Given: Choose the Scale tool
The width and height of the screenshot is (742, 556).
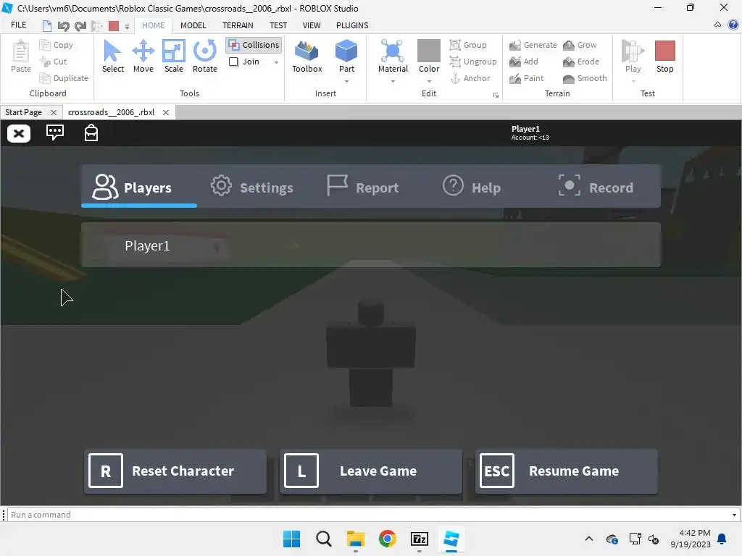Looking at the screenshot, I should click(x=174, y=56).
